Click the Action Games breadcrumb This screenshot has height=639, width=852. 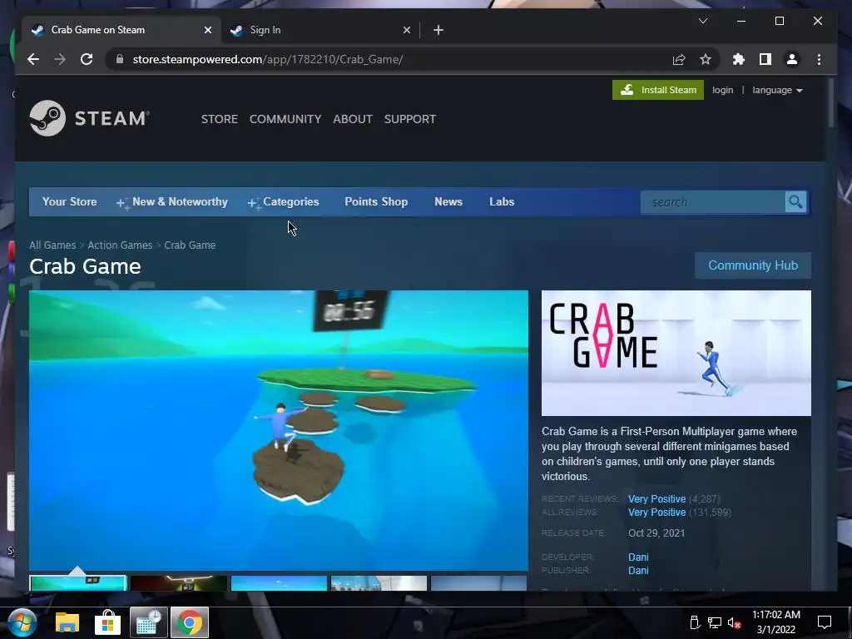pos(120,245)
